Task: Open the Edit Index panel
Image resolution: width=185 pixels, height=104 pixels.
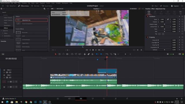Action: (x=35, y=6)
